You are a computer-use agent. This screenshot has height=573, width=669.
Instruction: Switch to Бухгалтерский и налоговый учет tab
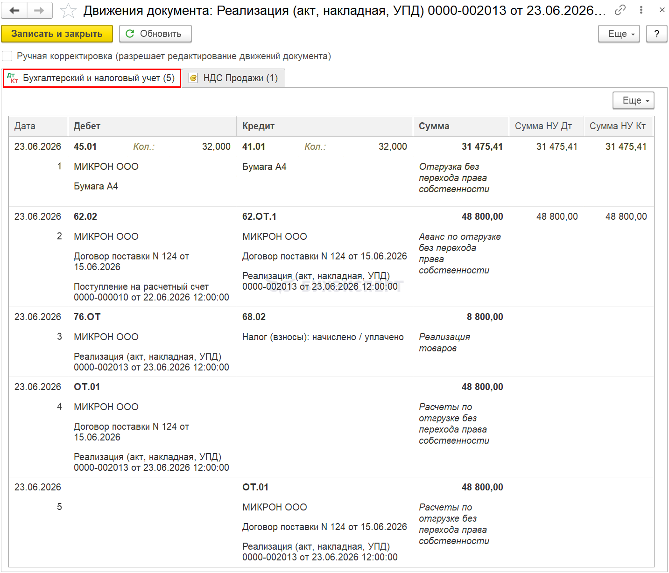tap(92, 78)
